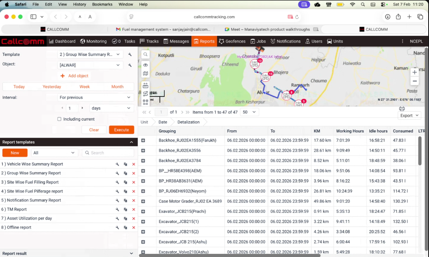Open the Template dropdown

90,54
